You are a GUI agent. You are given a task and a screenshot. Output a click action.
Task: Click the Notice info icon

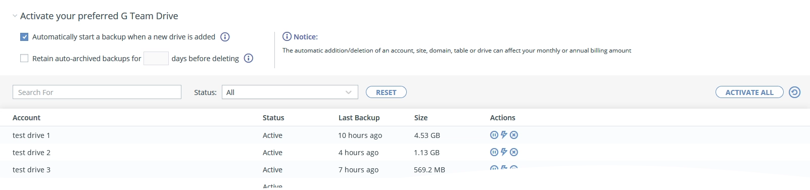[x=287, y=36]
